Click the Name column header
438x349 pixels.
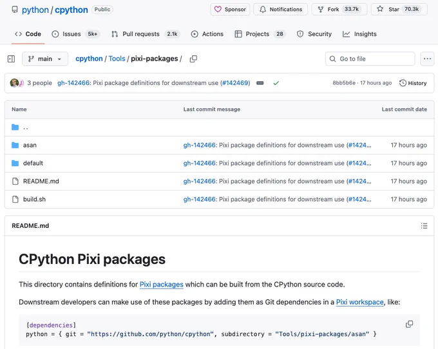19,109
